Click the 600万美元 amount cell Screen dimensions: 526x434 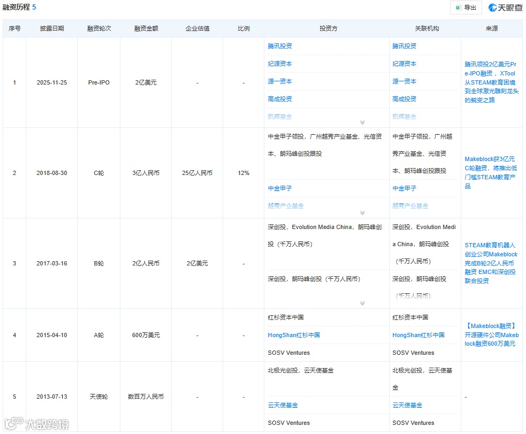pos(146,335)
